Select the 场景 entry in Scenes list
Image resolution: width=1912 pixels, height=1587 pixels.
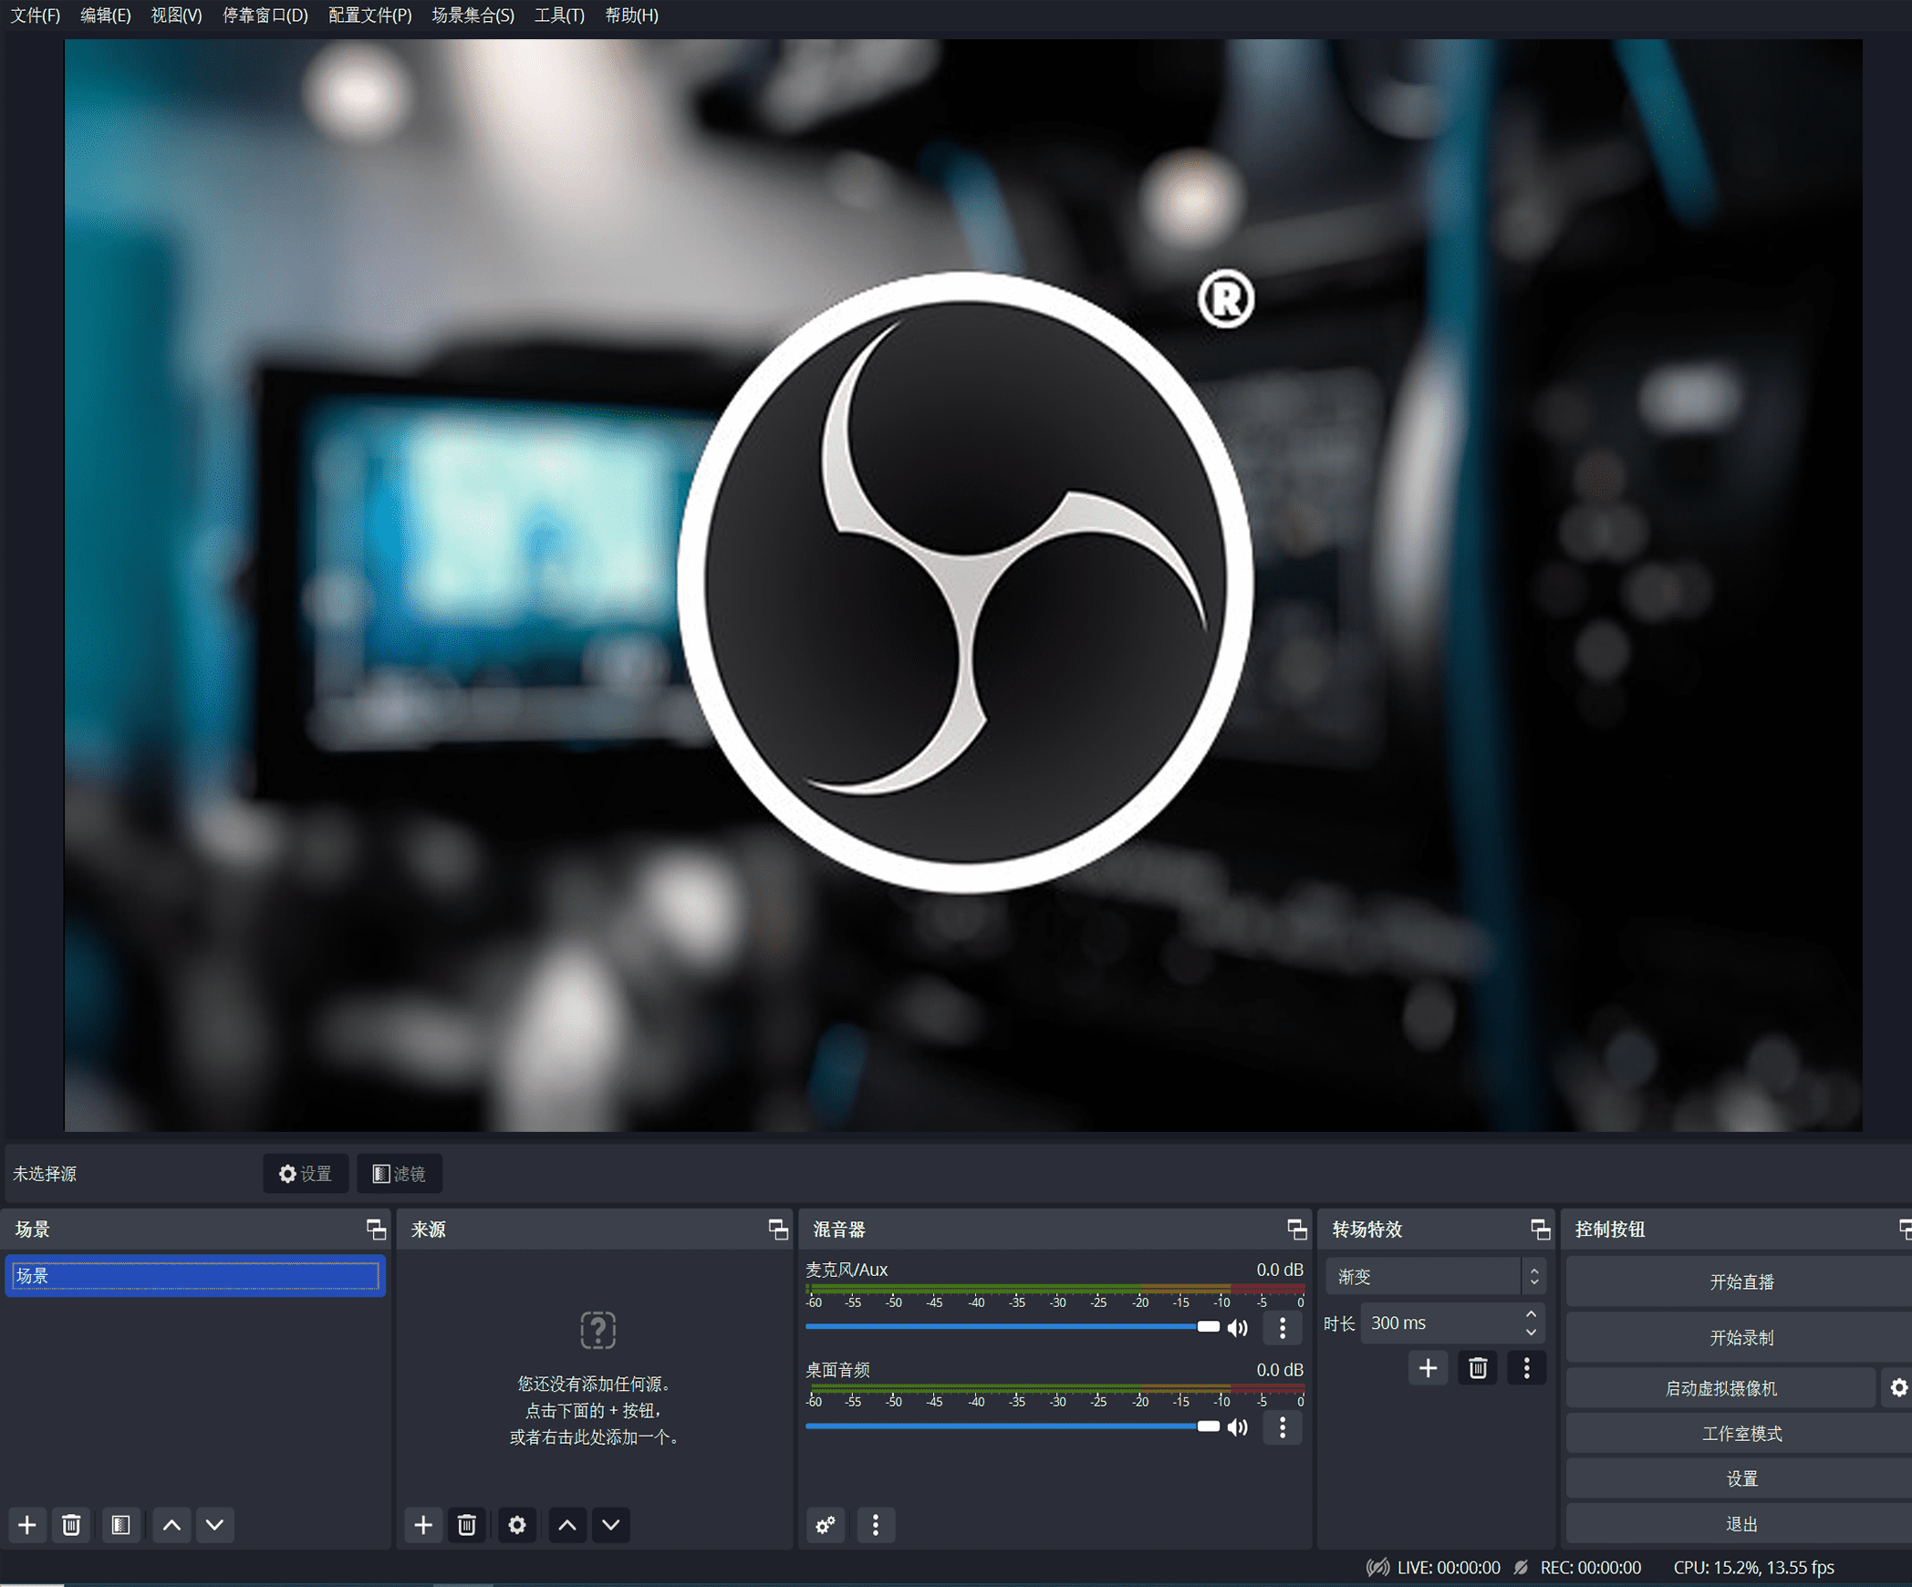194,1275
